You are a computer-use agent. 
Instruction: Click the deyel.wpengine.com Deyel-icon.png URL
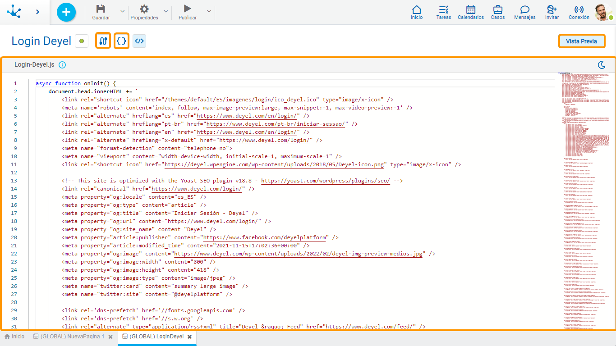(274, 164)
